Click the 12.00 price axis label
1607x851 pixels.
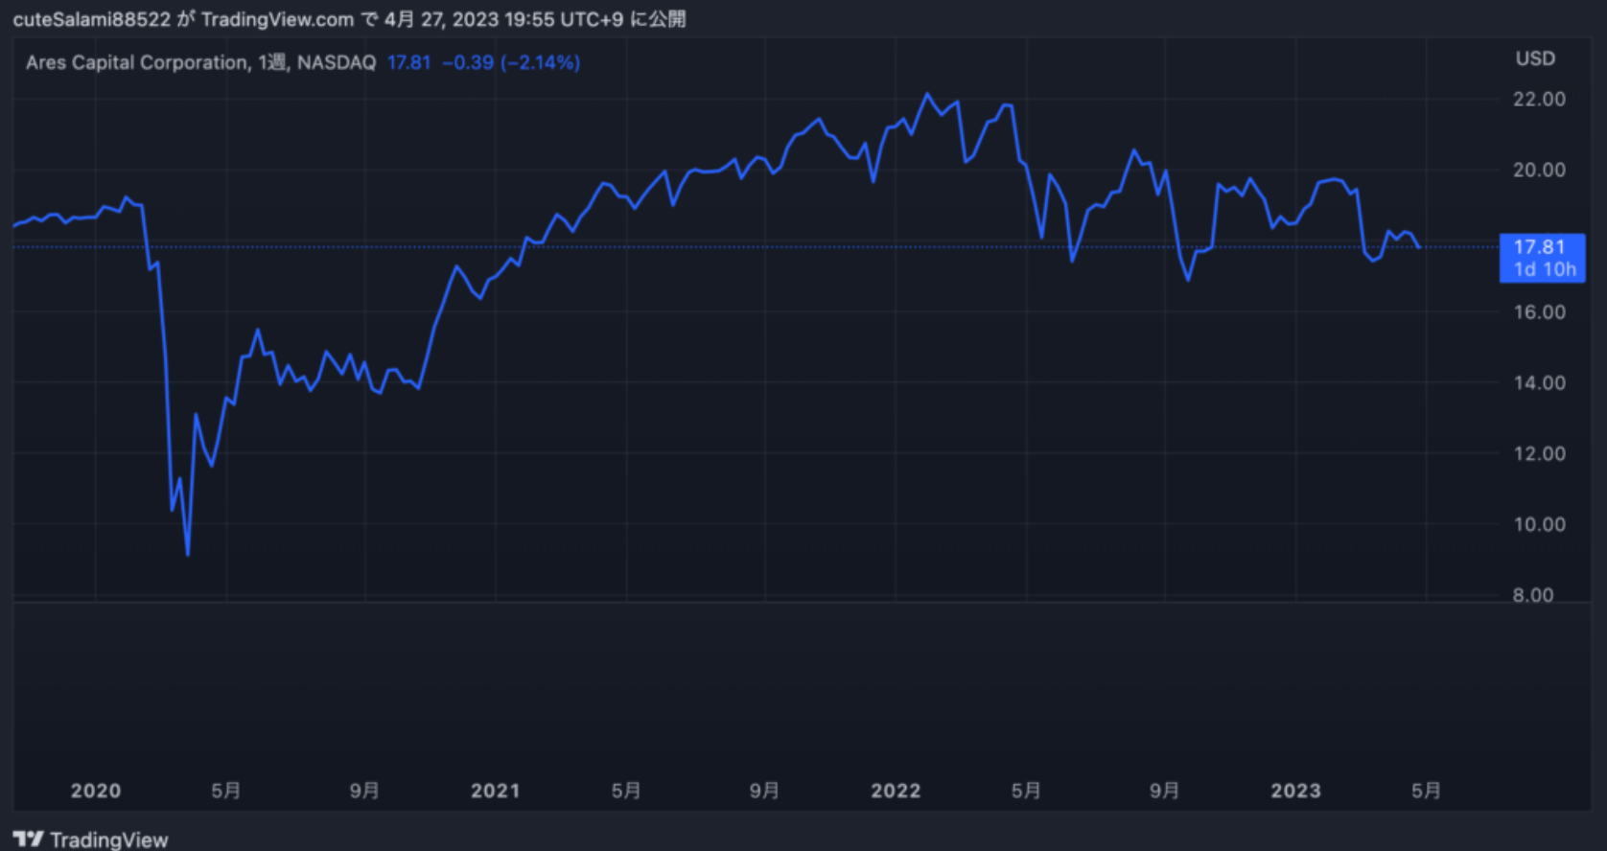pos(1539,453)
